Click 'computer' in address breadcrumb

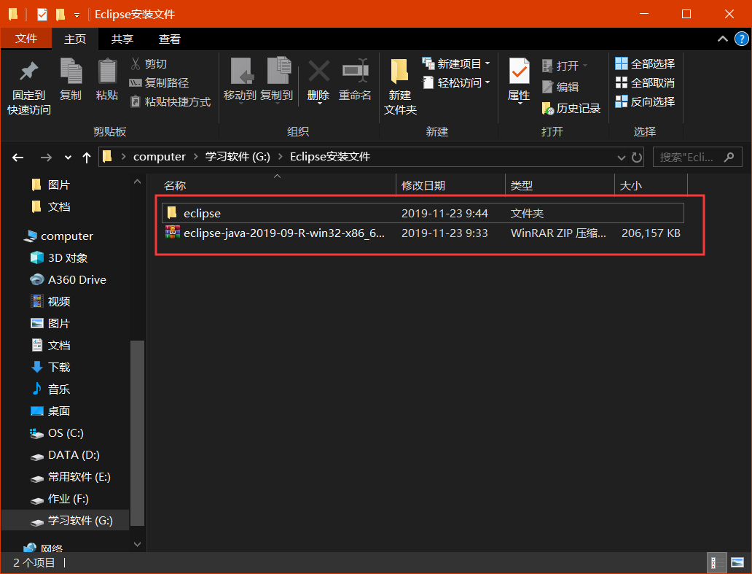[x=160, y=157]
